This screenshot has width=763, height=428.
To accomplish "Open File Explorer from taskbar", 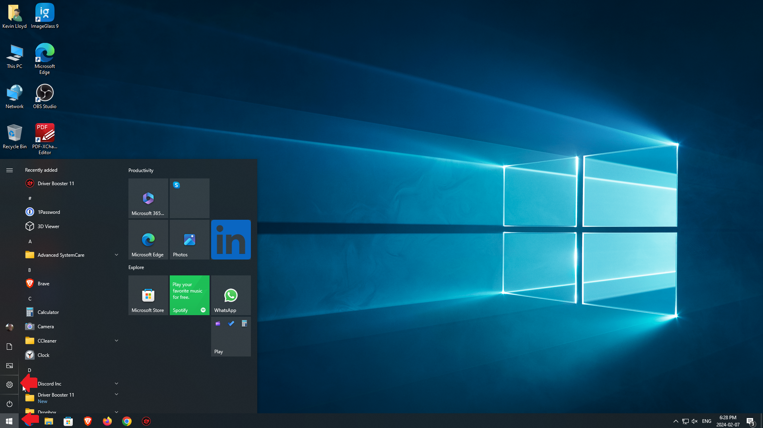I will [49, 421].
